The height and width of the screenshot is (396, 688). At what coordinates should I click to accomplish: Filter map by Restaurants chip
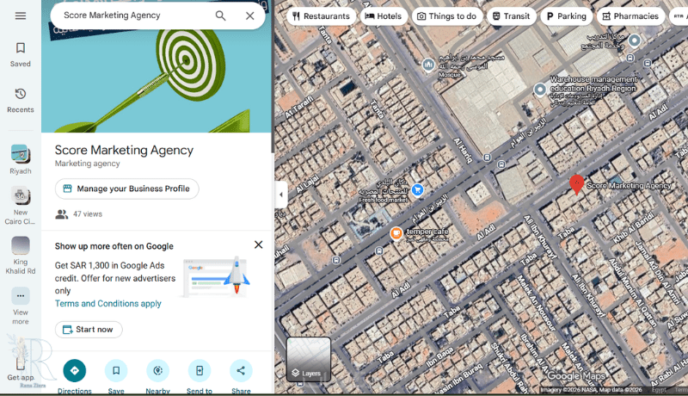point(321,16)
